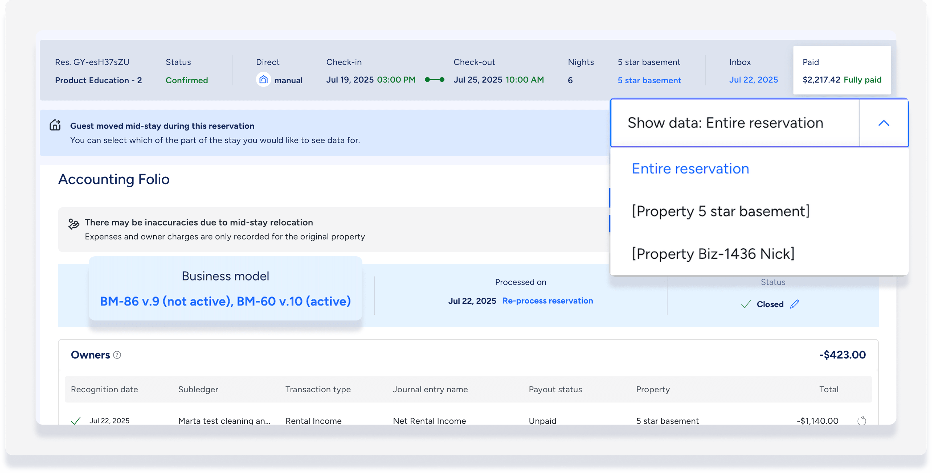Viewport: 932px width, 473px height.
Task: Click the pencil edit icon beside Closed
Action: (x=795, y=304)
